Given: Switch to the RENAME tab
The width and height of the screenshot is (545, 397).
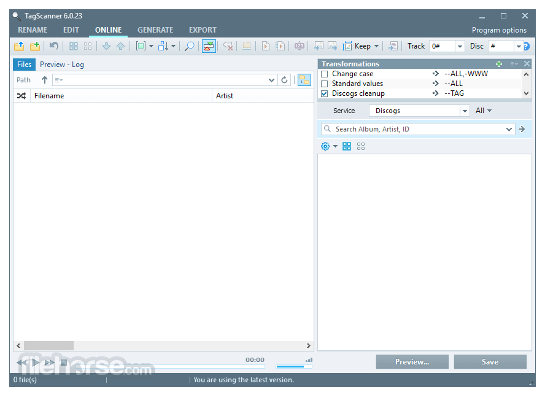Looking at the screenshot, I should point(33,30).
